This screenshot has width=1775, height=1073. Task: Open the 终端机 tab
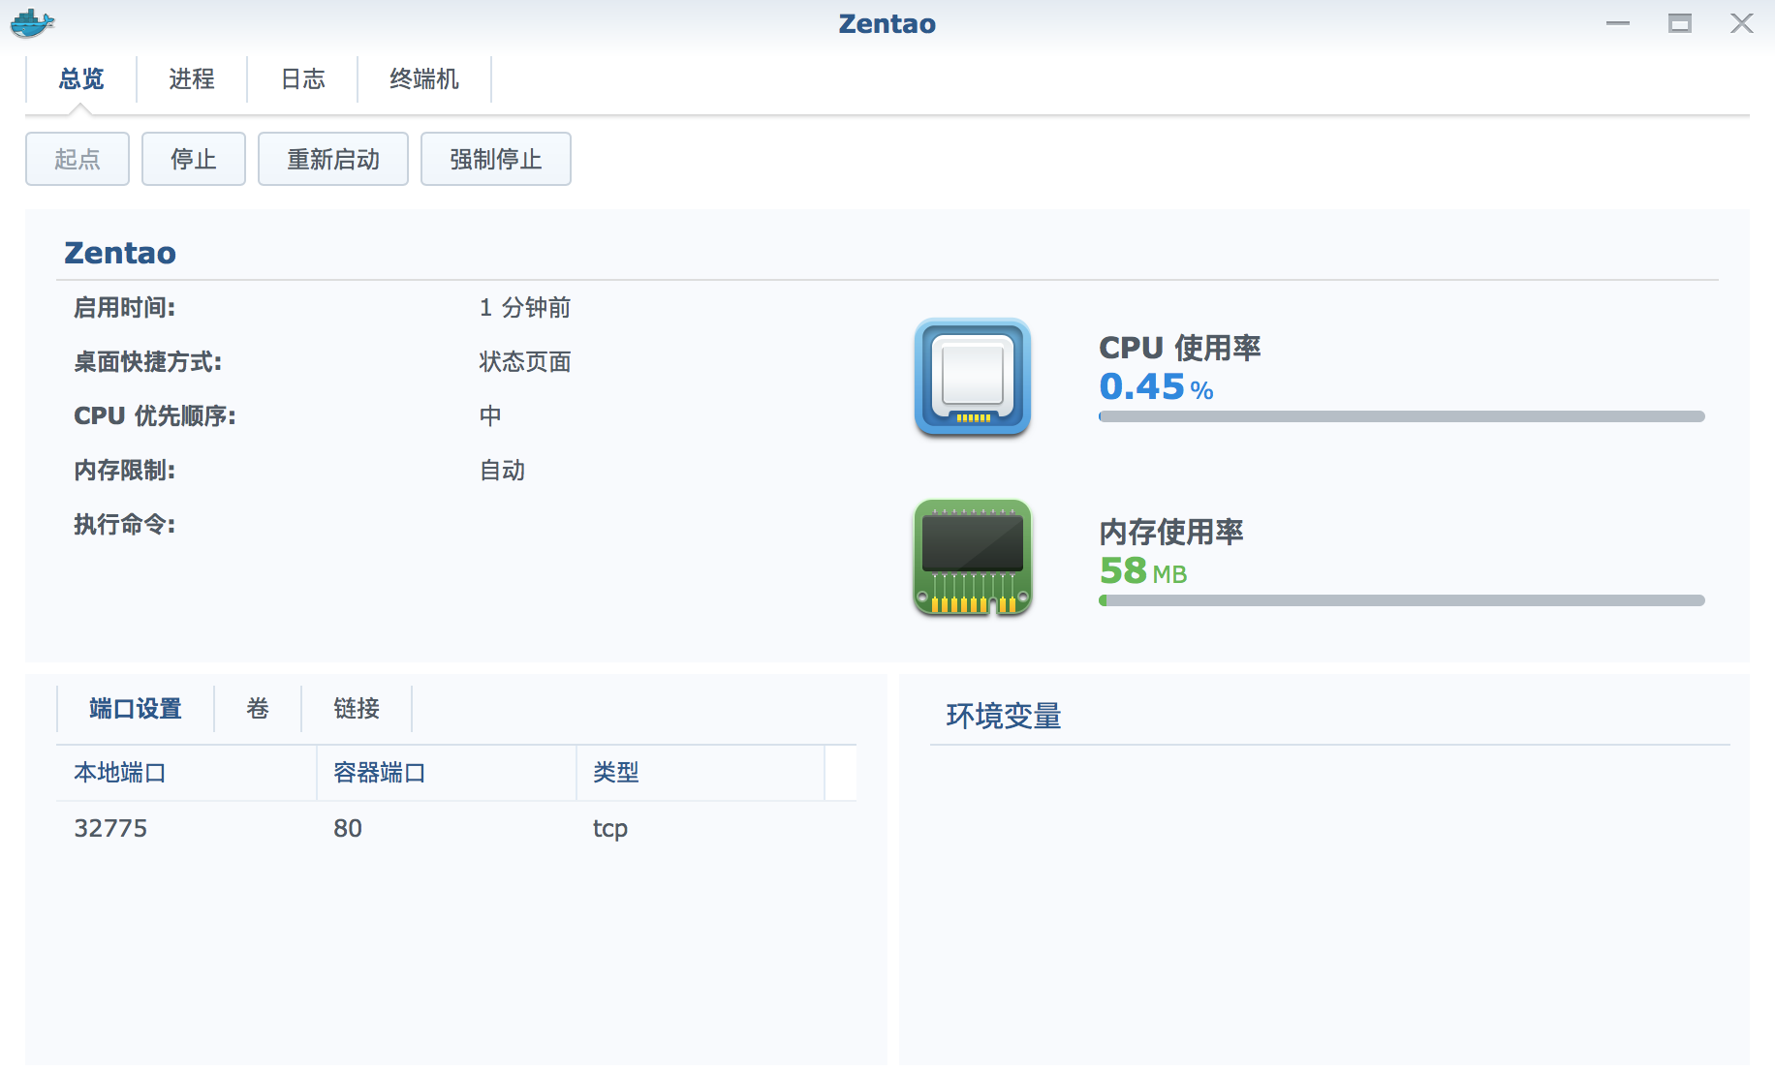(423, 78)
